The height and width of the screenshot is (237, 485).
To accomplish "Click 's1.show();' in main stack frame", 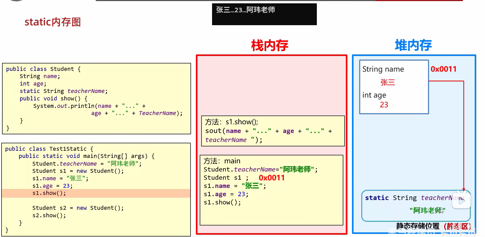I will [x=222, y=202].
